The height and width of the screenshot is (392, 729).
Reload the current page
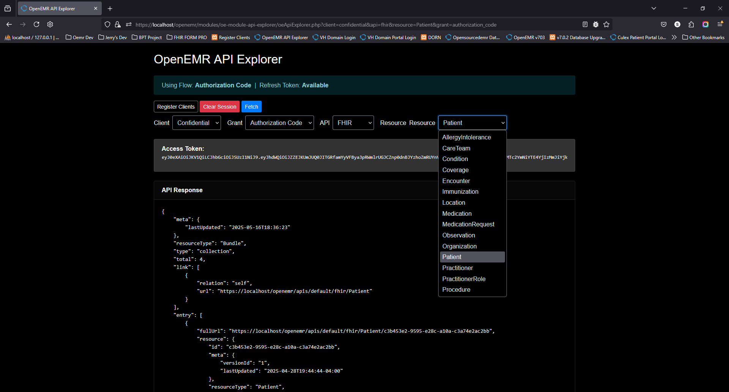click(x=36, y=24)
